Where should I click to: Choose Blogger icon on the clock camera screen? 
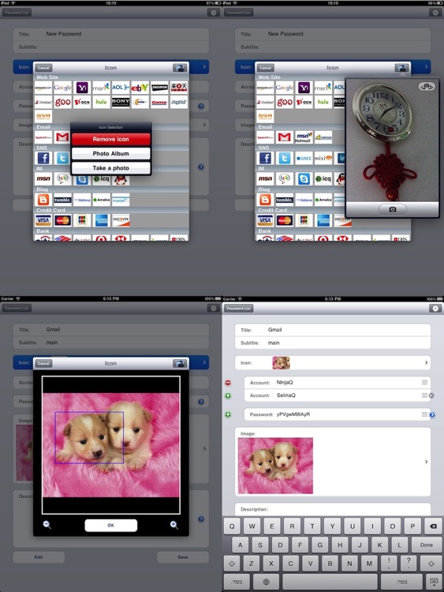[265, 200]
